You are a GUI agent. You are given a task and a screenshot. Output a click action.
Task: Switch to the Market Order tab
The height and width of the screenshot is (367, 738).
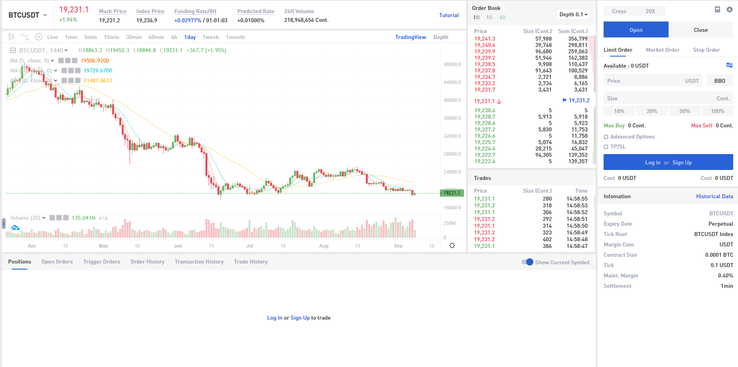coord(662,50)
